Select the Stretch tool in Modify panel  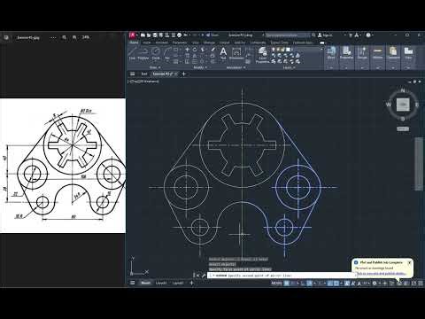(188, 62)
